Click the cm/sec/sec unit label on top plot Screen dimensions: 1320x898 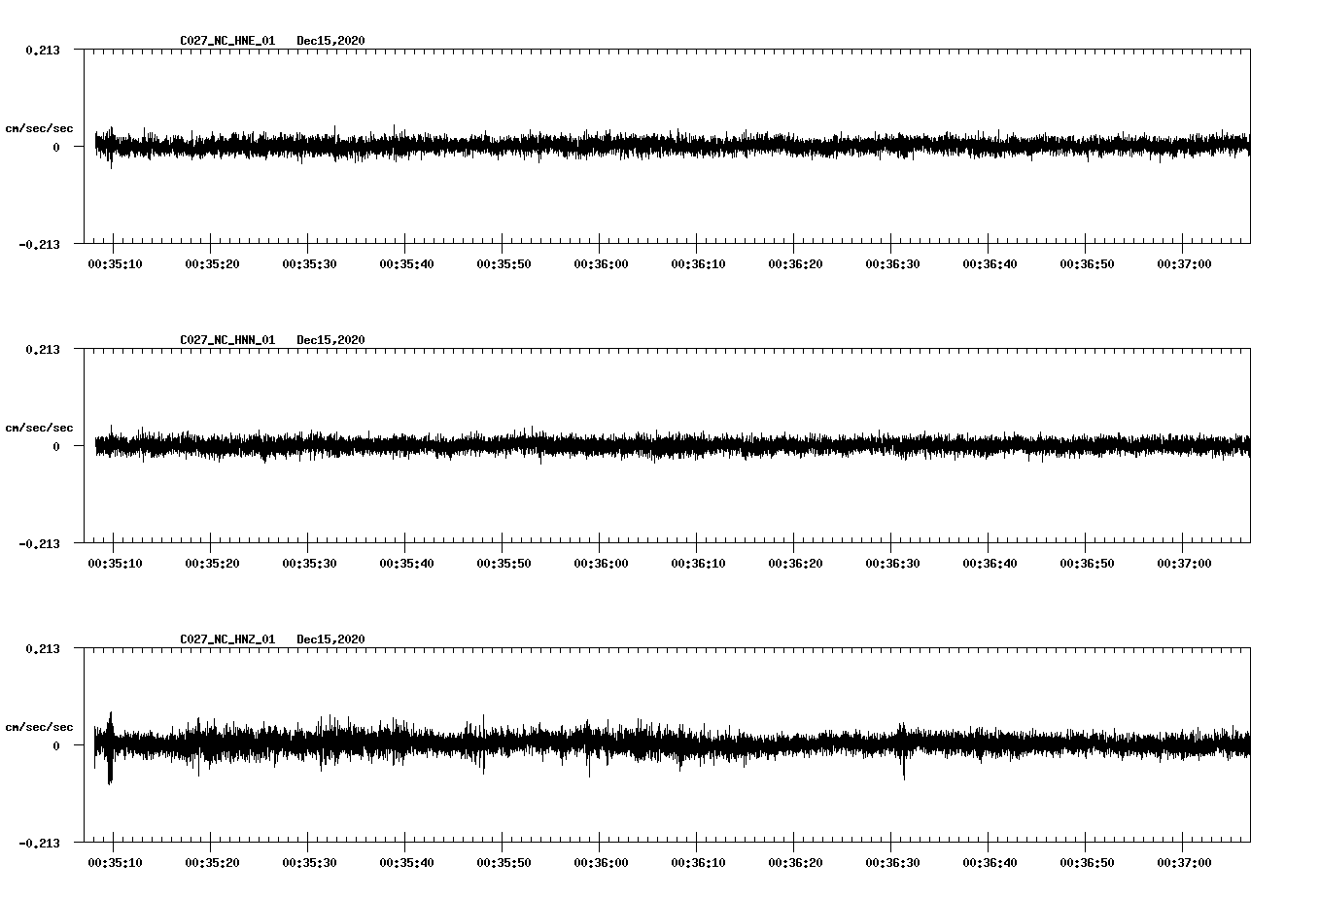click(41, 127)
